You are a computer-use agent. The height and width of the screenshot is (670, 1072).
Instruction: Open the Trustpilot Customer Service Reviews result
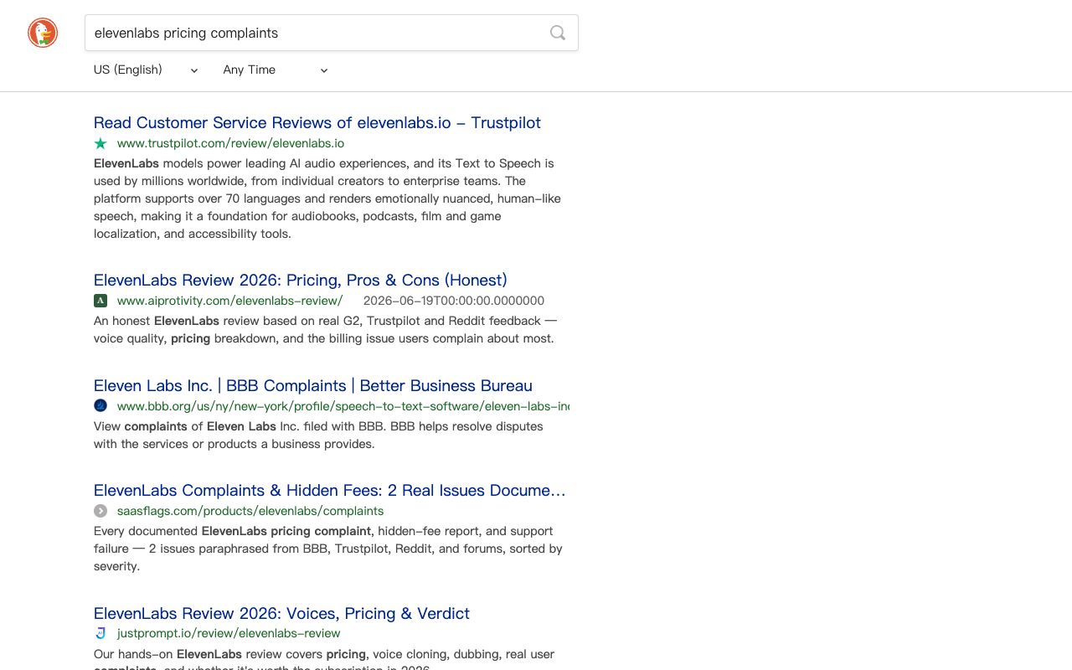click(317, 122)
